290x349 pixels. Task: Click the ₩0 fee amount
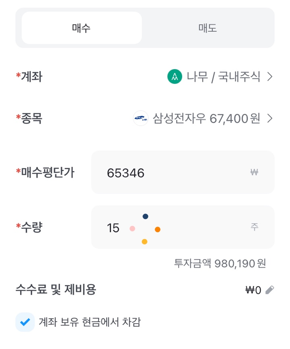[x=253, y=290]
